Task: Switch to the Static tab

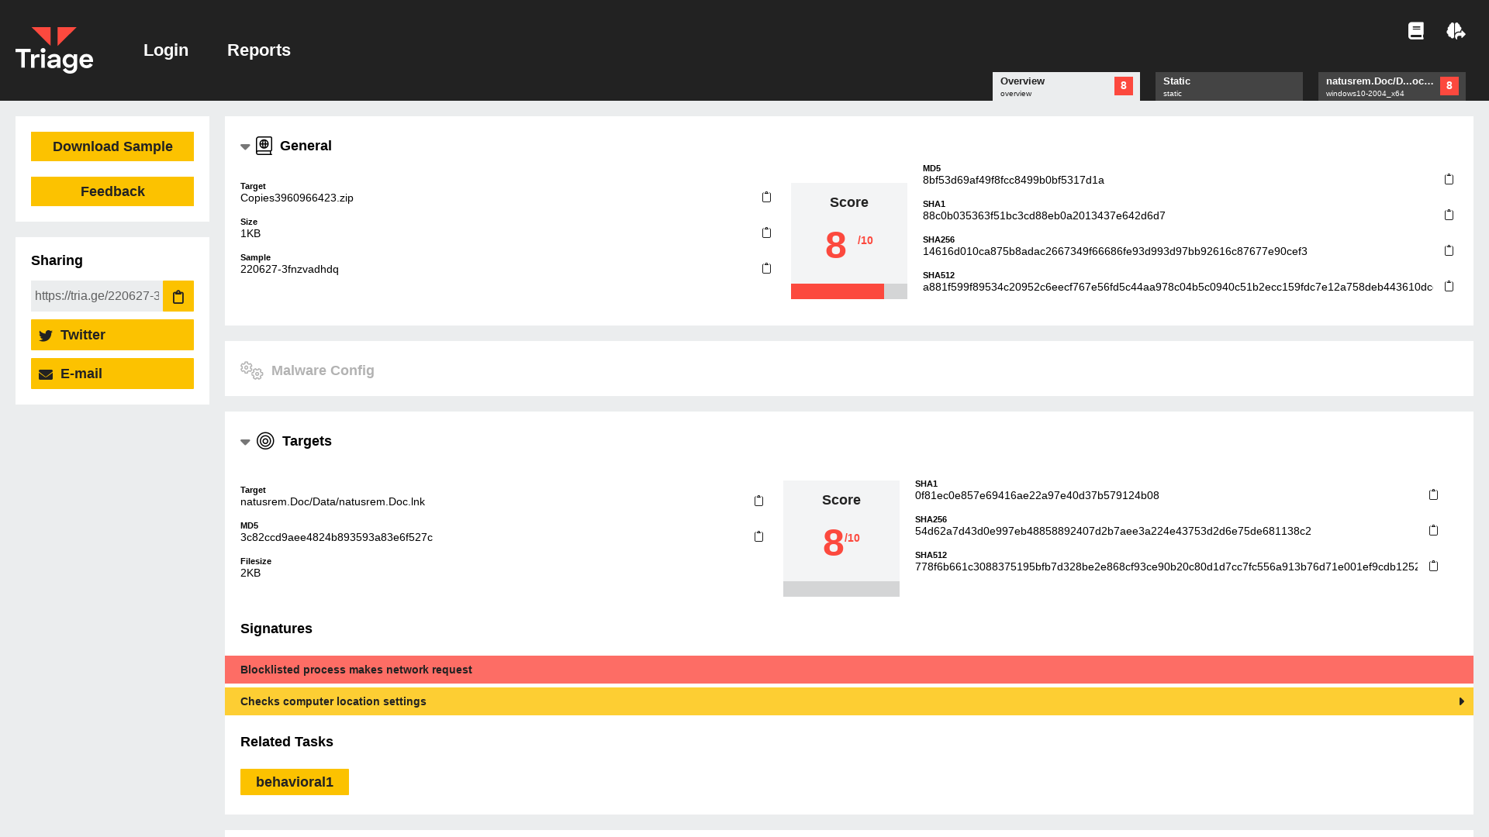Action: (x=1228, y=86)
